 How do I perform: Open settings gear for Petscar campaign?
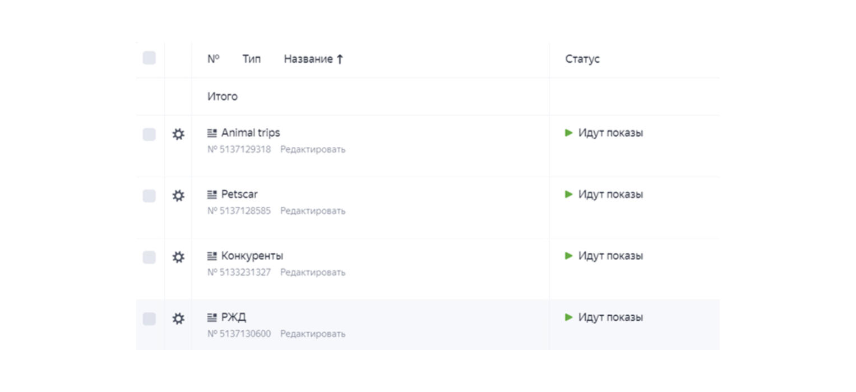(x=178, y=196)
